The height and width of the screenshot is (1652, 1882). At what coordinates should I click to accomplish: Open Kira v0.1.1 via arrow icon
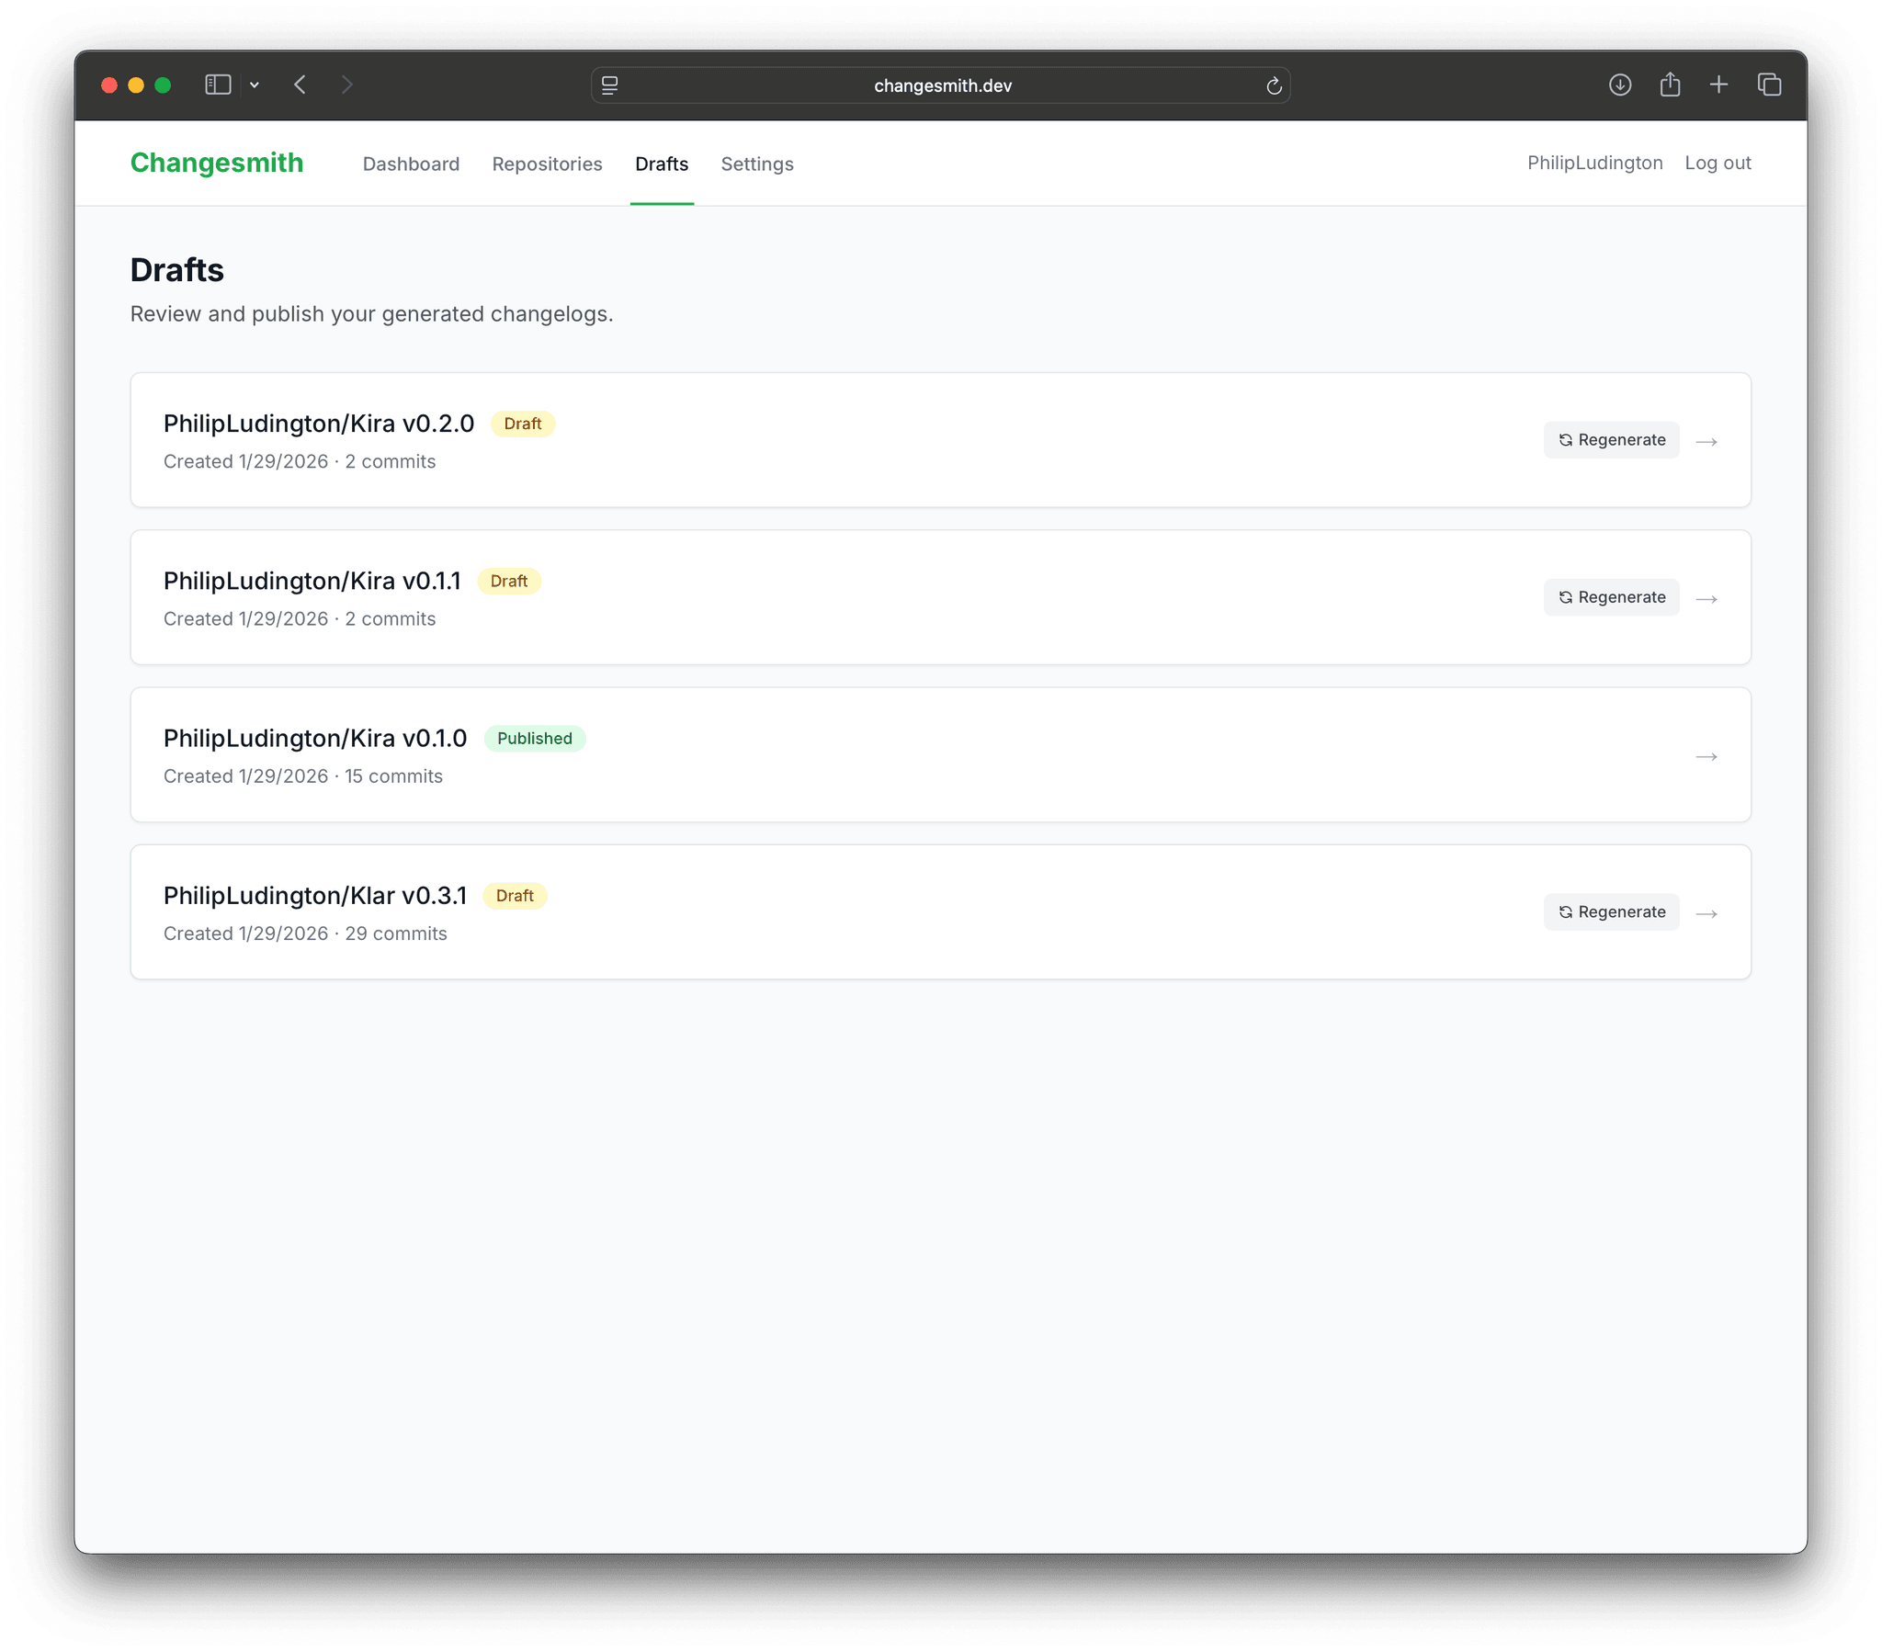1706,599
